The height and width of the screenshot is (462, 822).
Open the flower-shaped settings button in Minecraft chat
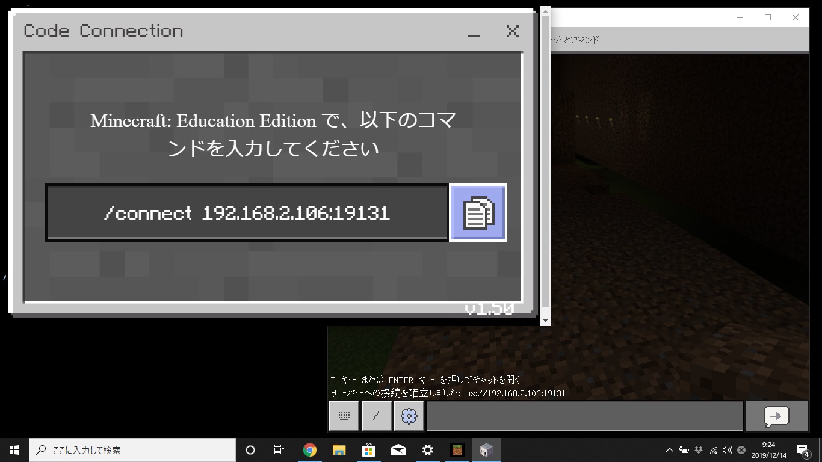[x=409, y=416]
